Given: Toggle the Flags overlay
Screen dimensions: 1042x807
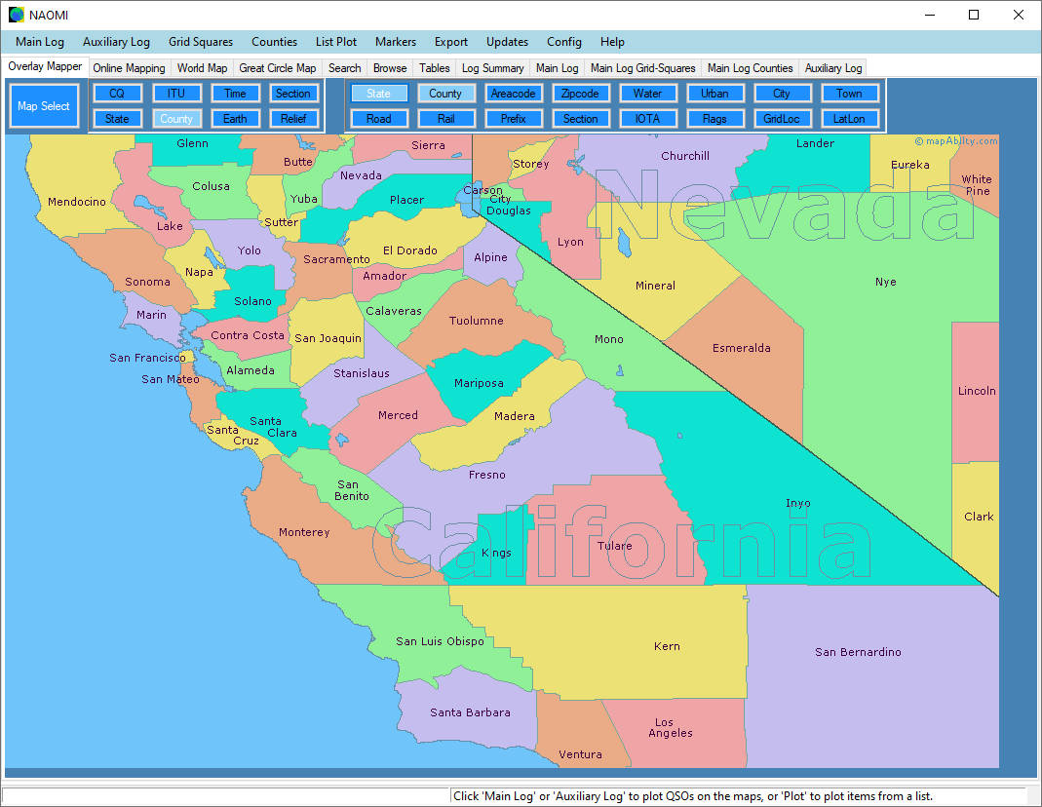Looking at the screenshot, I should point(714,119).
